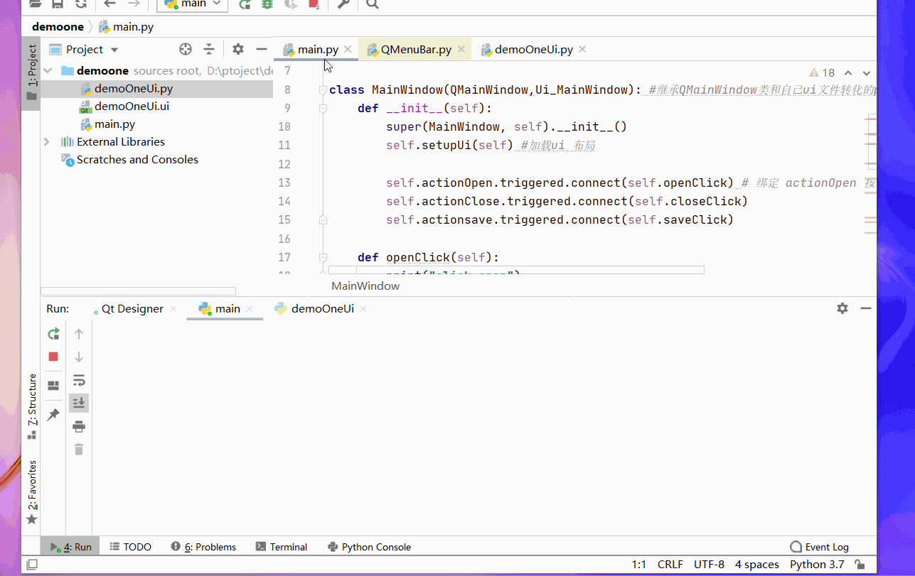Viewport: 915px width, 576px height.
Task: Open the 4: Run tool window button
Action: 71,547
